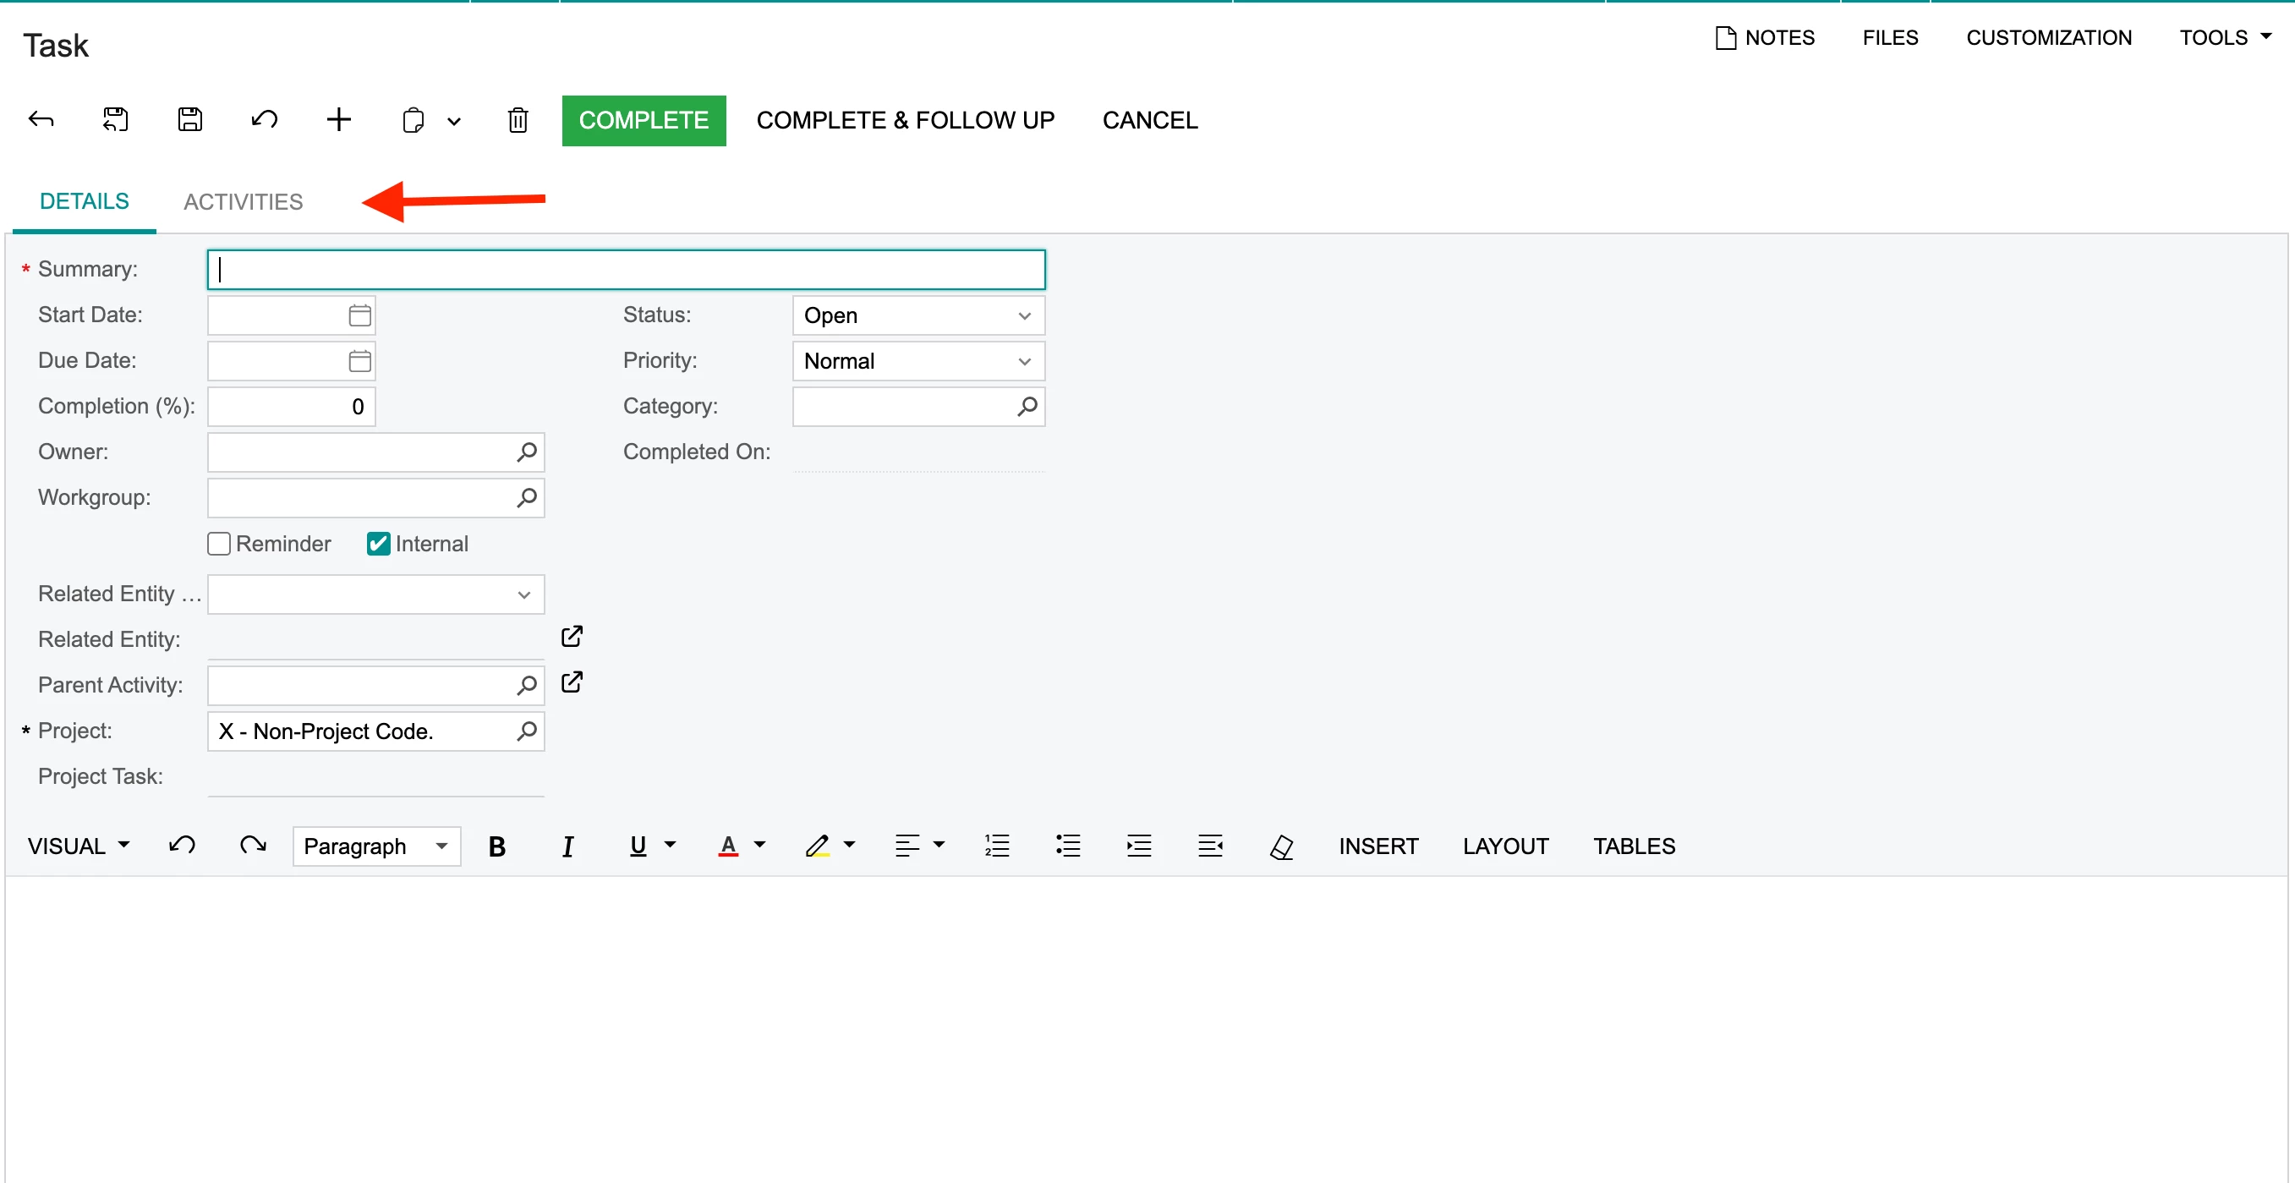Click the Delete trash can icon
Viewport: 2295px width, 1183px height.
click(x=518, y=119)
